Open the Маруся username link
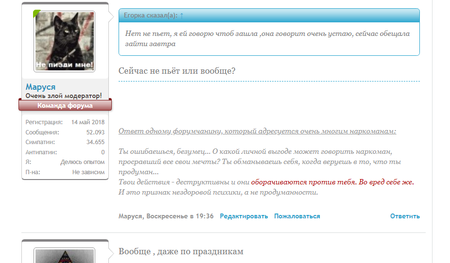The image size is (450, 263). (40, 87)
